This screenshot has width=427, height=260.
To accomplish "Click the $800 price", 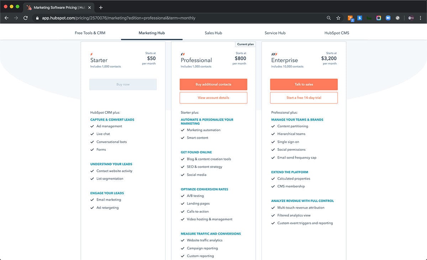I will pos(241,58).
